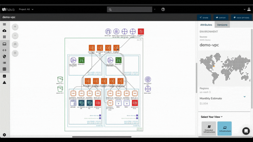Zoom in with the plus canvas button
The width and height of the screenshot is (253, 142).
tap(15, 27)
